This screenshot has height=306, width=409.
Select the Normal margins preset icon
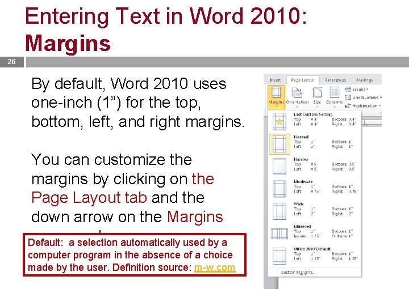coord(279,144)
